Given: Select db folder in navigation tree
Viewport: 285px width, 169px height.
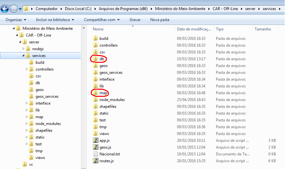Looking at the screenshot, I should coord(37,83).
